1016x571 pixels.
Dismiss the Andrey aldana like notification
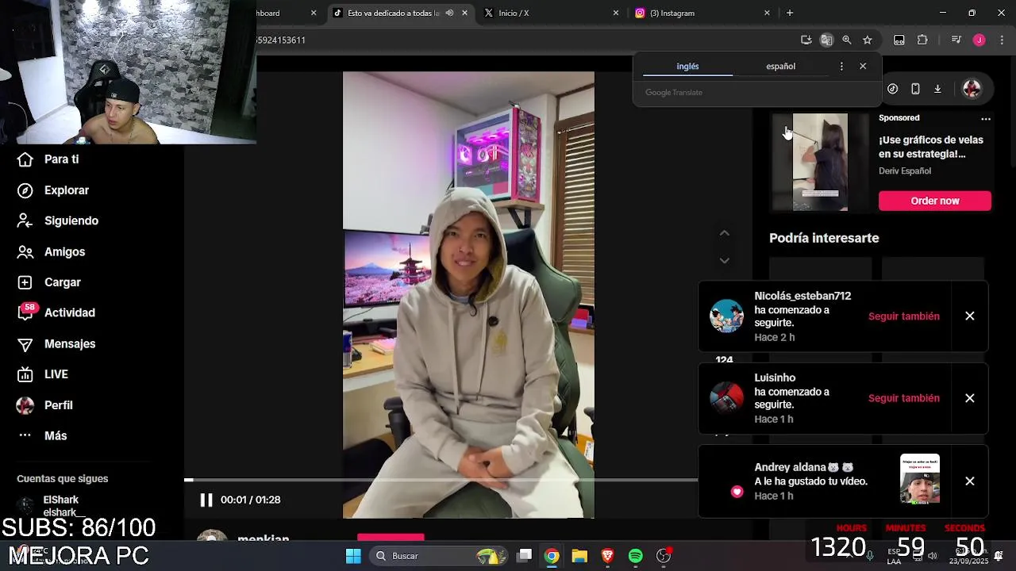point(969,481)
